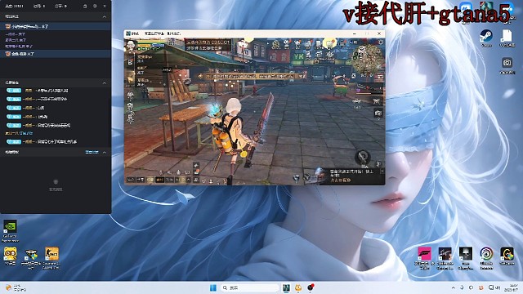Click the view link in the event popup
Screen dimensions: 523x294
(340, 180)
